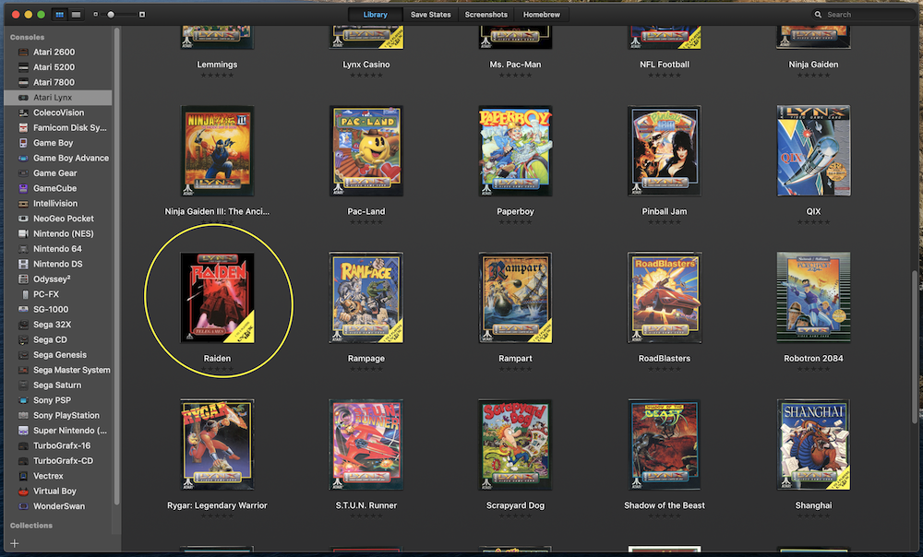
Task: Open the Library tab
Action: tap(375, 15)
